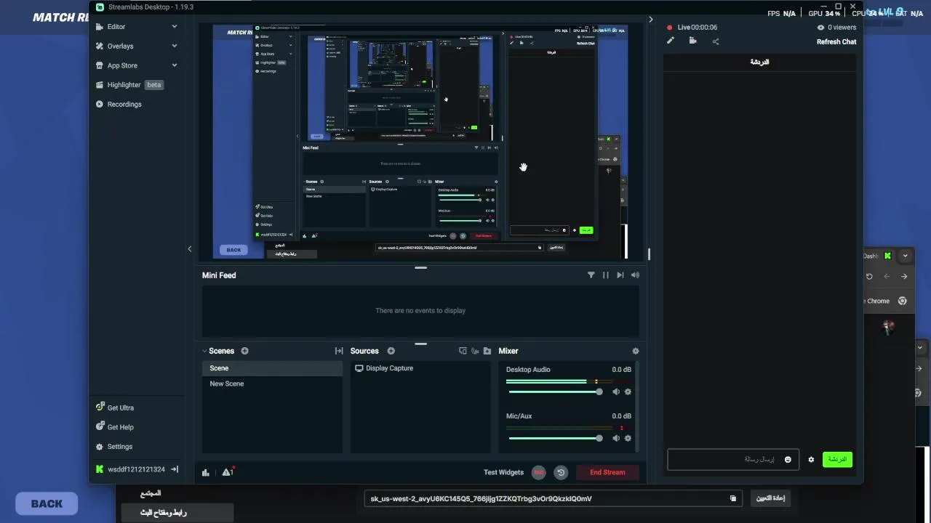Adjust the Mic/Aux volume slider

coord(555,438)
